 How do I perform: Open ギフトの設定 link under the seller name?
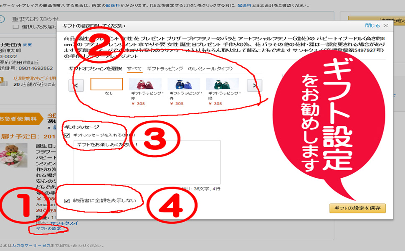click(47, 229)
